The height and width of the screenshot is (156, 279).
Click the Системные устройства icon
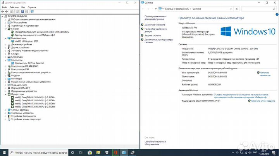coord(9,113)
